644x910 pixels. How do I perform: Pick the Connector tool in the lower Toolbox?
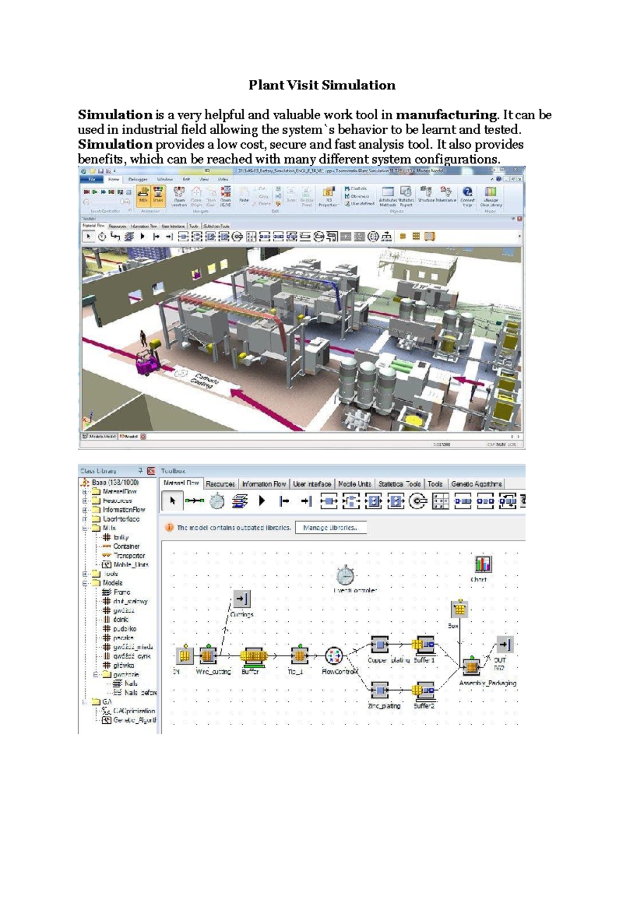coord(194,501)
